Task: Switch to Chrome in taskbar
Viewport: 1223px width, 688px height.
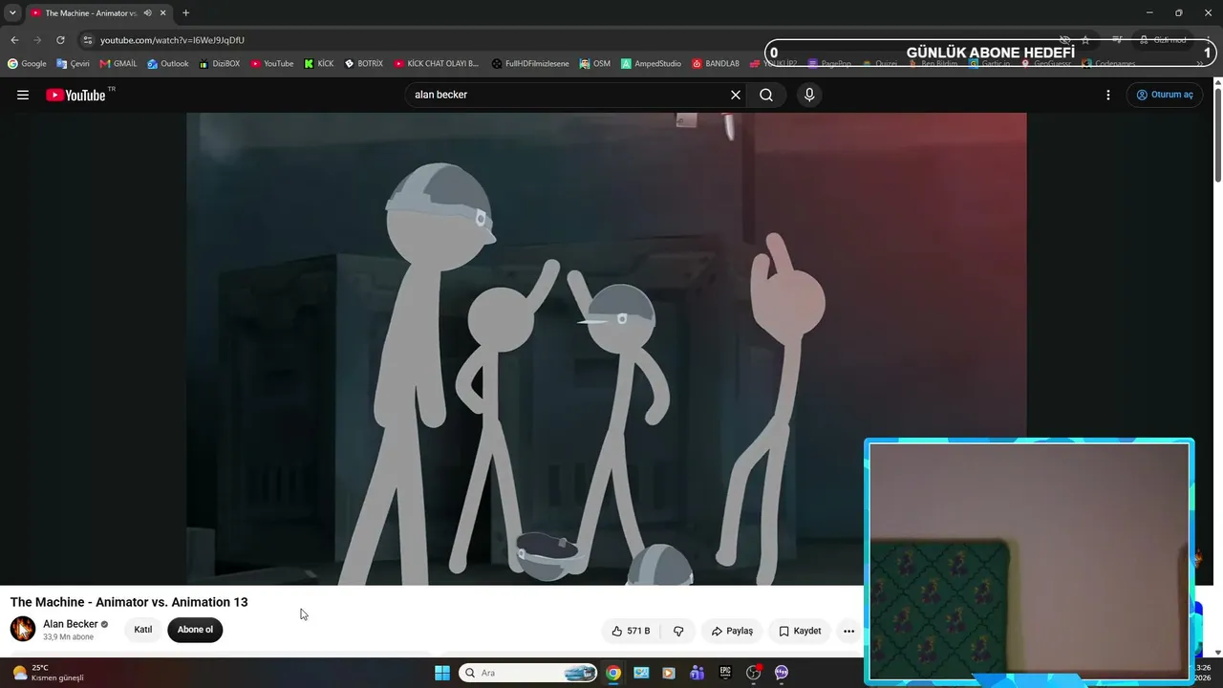Action: (613, 673)
